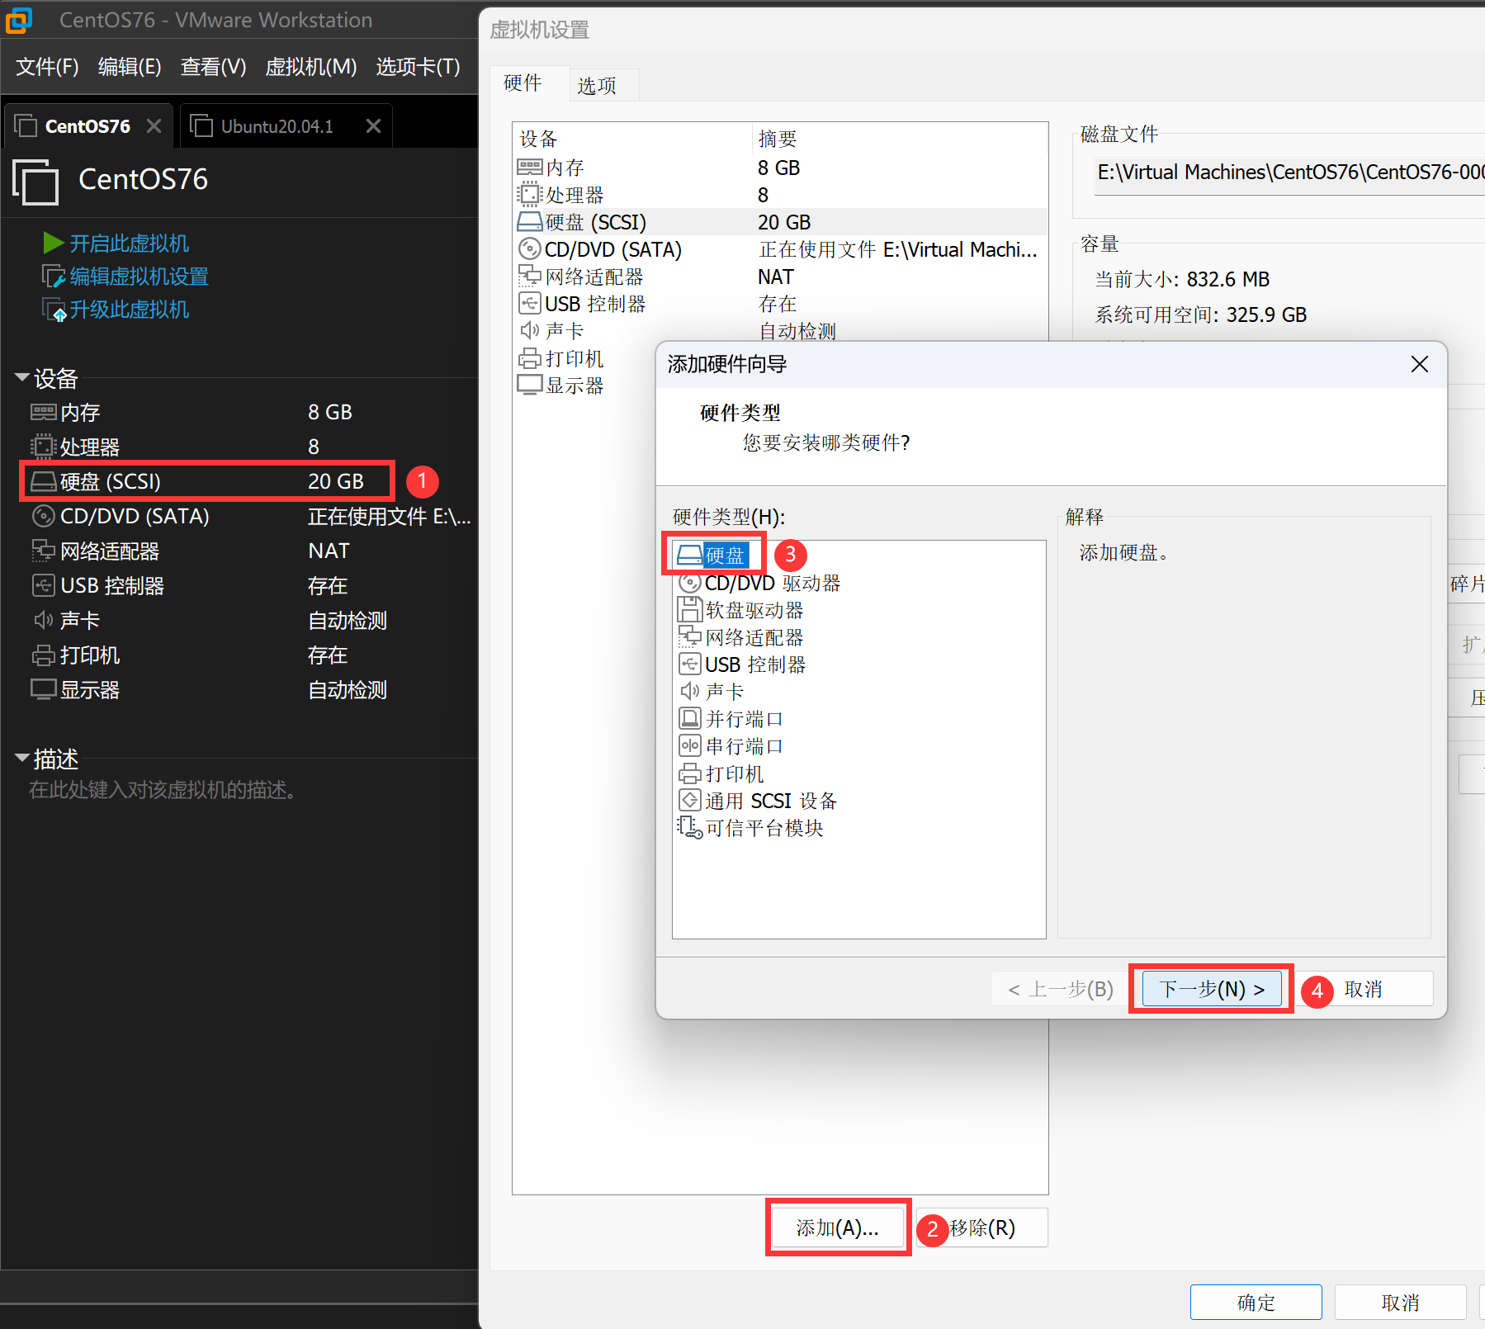Select parallel port icon in wizard list
The image size is (1485, 1329).
pos(689,718)
